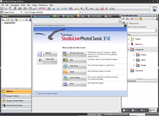Click the orange gear icon in Classifications Bar
The image size is (159, 116).
coord(123,19)
